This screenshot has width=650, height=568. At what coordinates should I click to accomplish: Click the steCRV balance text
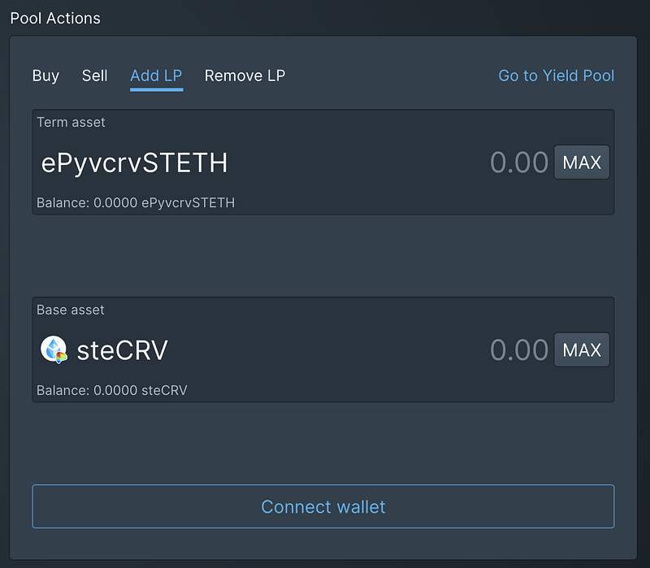point(112,390)
